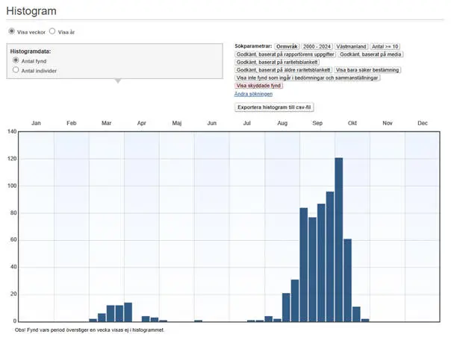Click 'Godkänt, baserat på rapportörens uppgifter' tag
The width and height of the screenshot is (451, 337).
tap(284, 54)
